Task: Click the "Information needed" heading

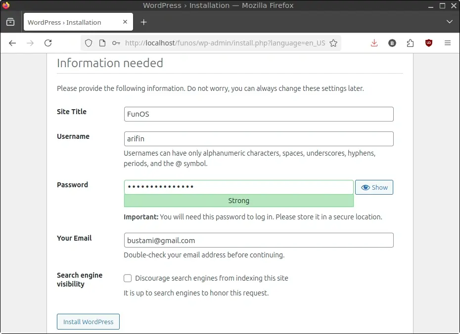Action: coord(110,63)
